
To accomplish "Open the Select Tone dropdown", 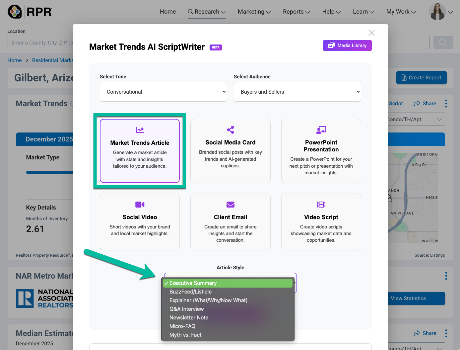I will click(x=163, y=92).
